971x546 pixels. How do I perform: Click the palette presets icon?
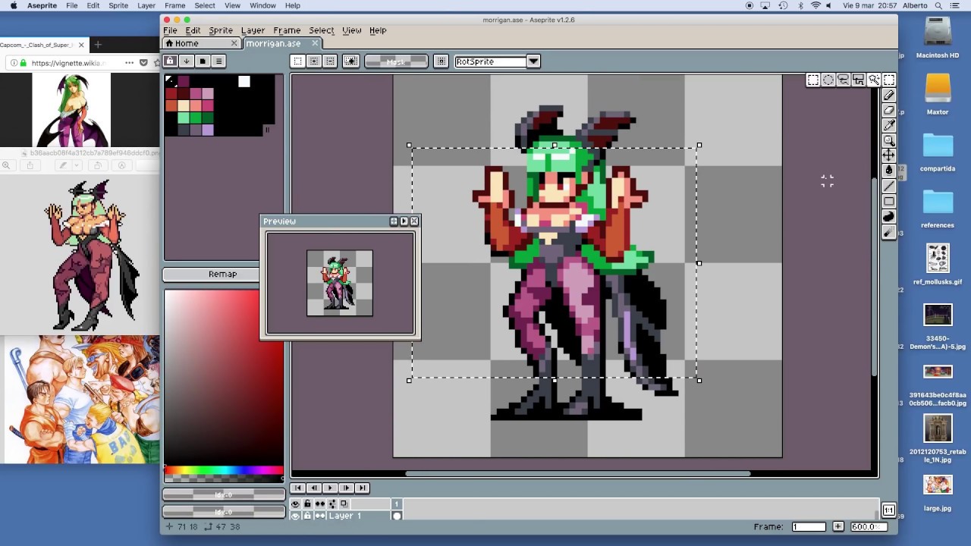(202, 61)
